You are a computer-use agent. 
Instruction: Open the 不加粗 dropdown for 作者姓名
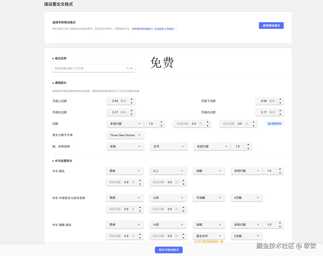pos(209,198)
